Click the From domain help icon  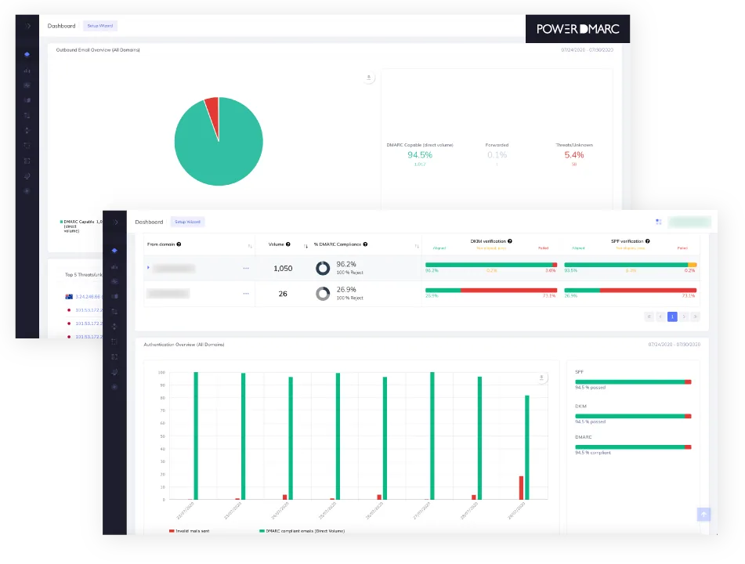coord(179,244)
